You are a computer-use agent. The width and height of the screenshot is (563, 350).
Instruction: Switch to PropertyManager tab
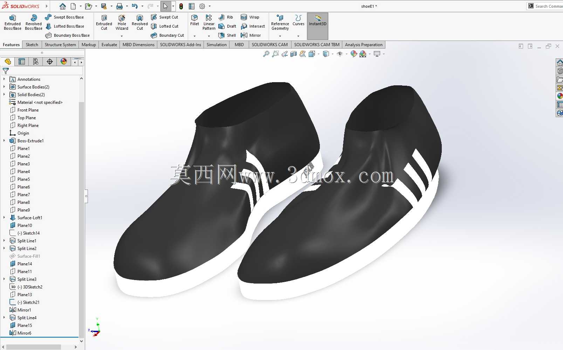22,62
